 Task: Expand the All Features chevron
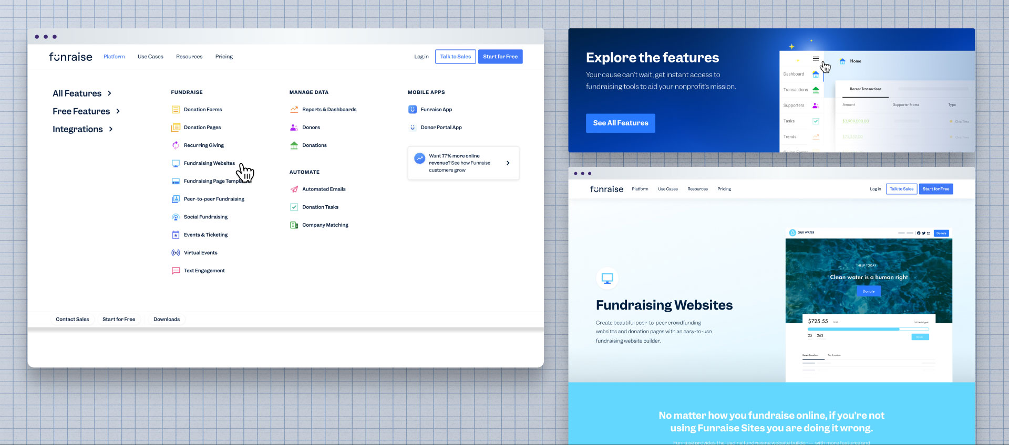pos(109,93)
